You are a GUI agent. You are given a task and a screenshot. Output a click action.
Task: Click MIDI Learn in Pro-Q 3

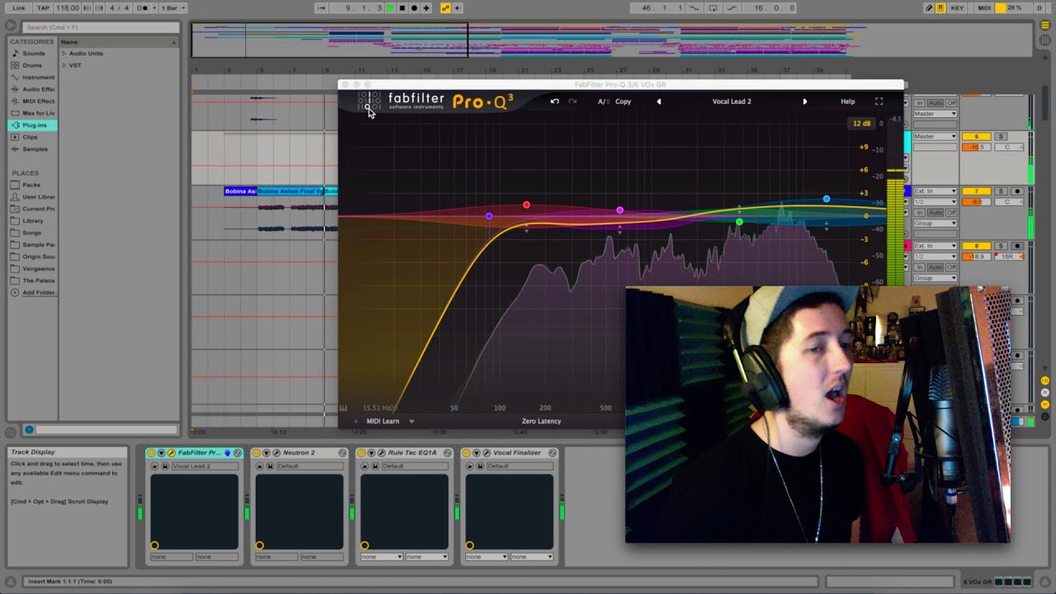pos(383,421)
